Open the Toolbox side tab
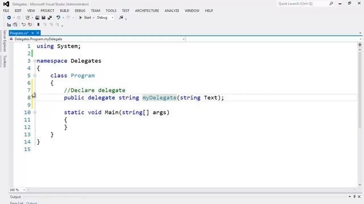 5,61
